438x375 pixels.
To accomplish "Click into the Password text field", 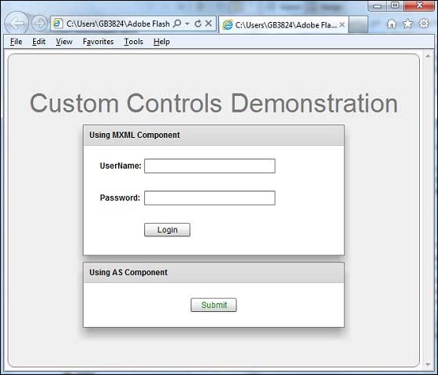I will coord(210,198).
